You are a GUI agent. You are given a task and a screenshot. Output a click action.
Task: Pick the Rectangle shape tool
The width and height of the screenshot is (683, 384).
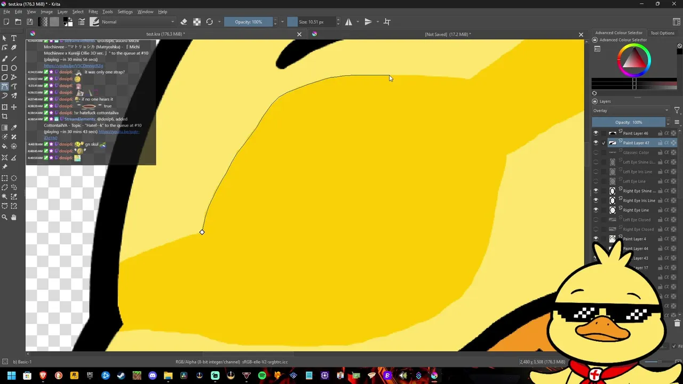point(5,68)
